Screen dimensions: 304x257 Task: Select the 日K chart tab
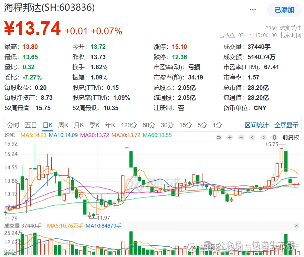[x=48, y=125]
